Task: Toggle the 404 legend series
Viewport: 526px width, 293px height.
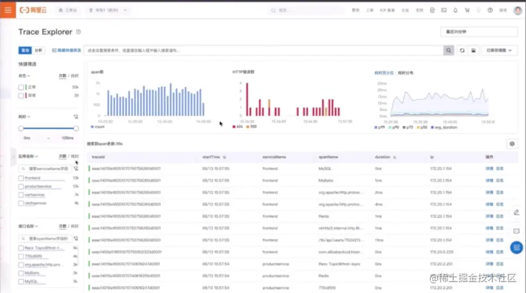Action: pyautogui.click(x=238, y=127)
